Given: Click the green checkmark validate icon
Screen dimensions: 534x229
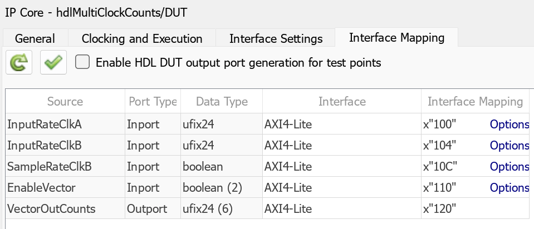Looking at the screenshot, I should 53,63.
